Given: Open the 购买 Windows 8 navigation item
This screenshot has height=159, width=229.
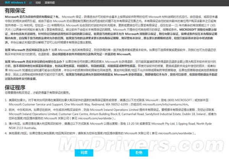Looking at the screenshot, I should point(14,2).
